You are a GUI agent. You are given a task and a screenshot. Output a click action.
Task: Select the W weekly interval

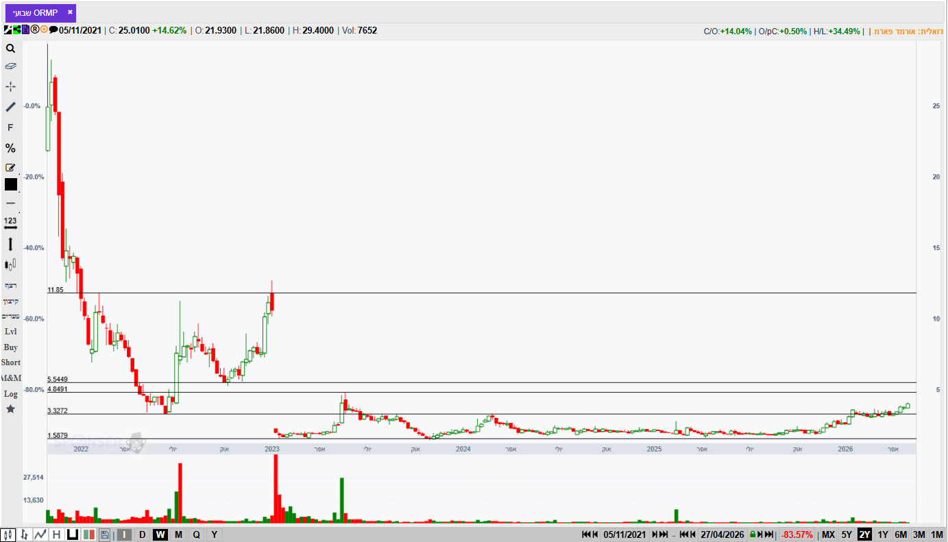(160, 534)
